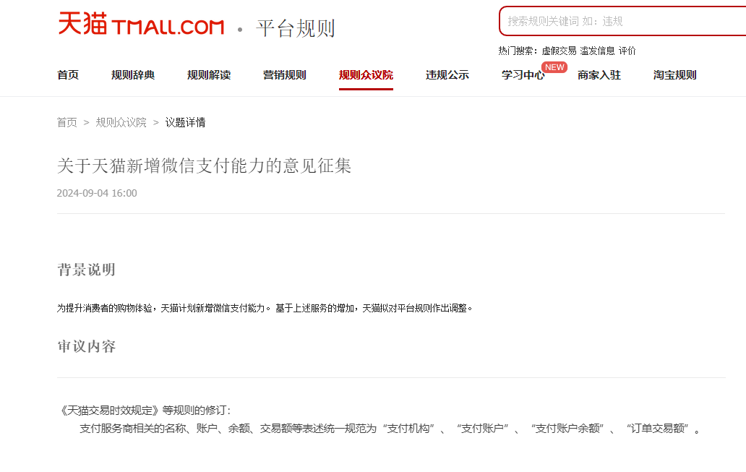Open the 首页 navigation tab

coord(68,75)
